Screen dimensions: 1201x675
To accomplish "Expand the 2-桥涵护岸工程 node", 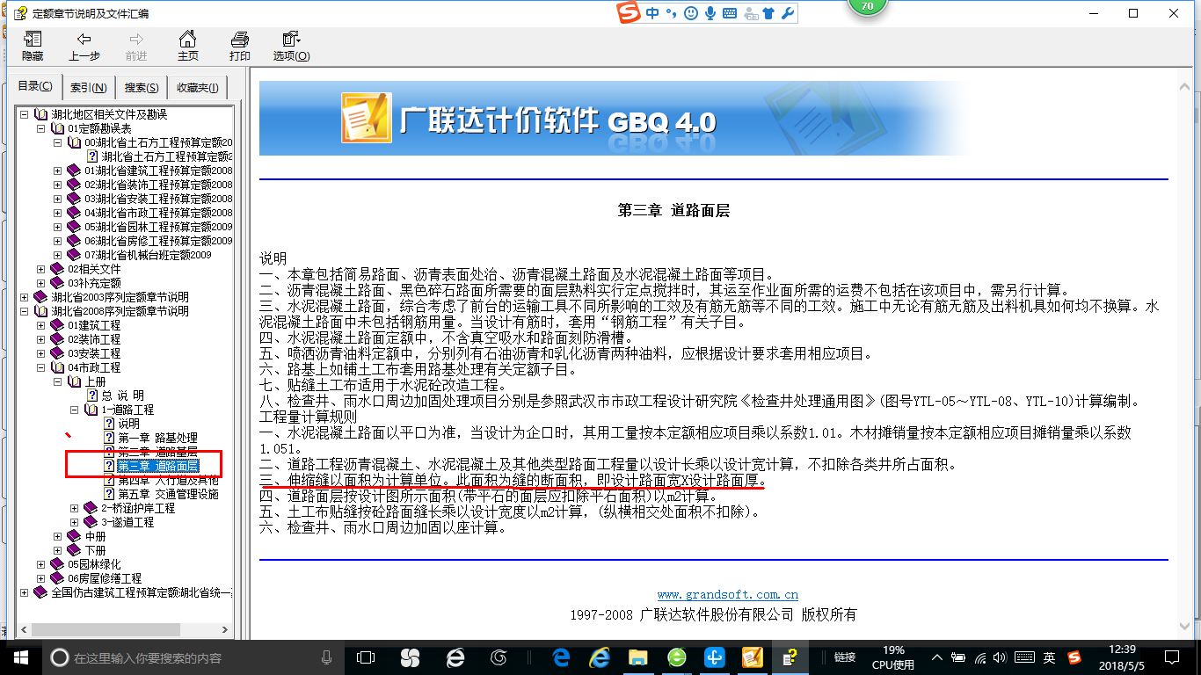I will pos(75,508).
